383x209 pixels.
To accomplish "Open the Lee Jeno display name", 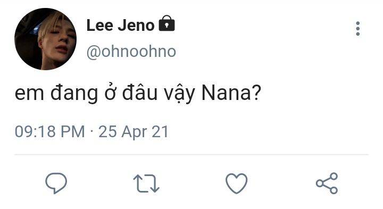I will point(120,26).
